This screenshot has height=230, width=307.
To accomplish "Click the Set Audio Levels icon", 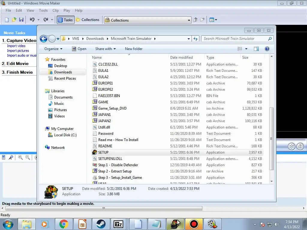I will click(x=4, y=158).
